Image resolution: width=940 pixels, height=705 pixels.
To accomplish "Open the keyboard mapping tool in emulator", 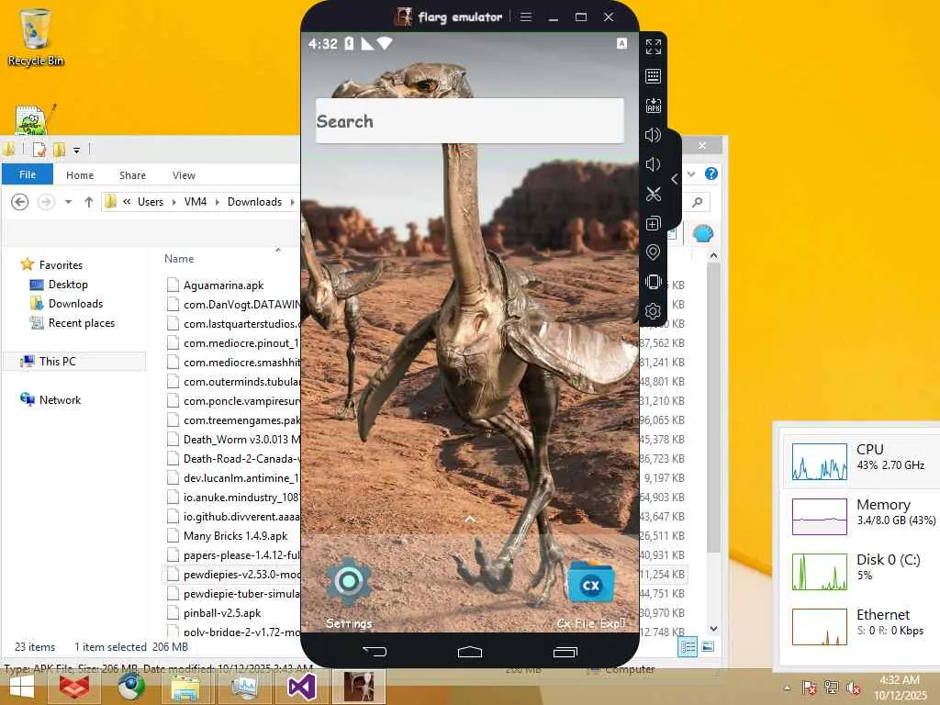I will point(654,76).
